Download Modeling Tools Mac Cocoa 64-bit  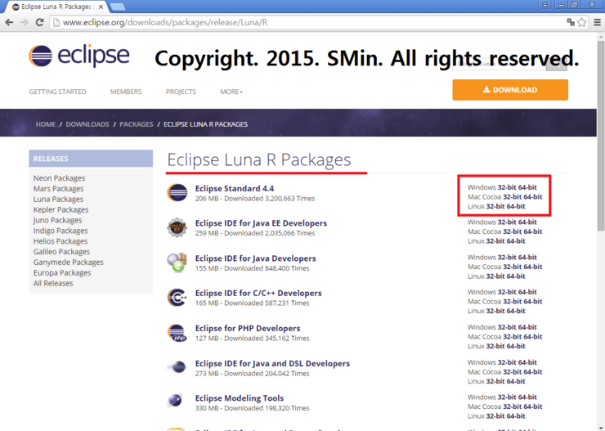click(533, 406)
